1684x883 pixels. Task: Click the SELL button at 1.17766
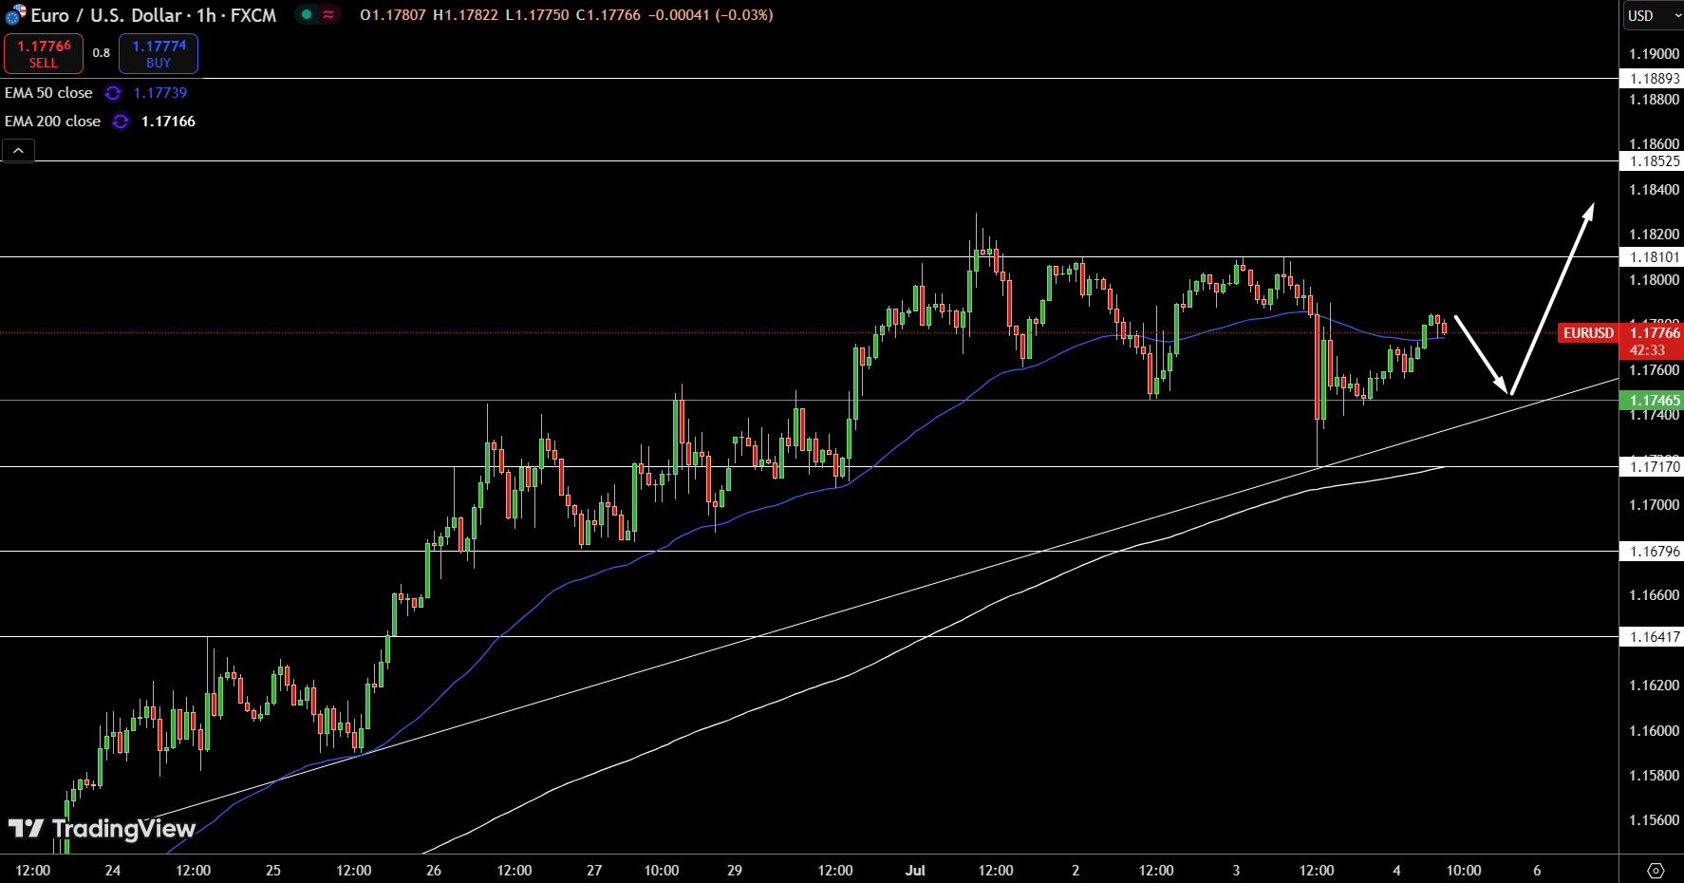[x=44, y=53]
